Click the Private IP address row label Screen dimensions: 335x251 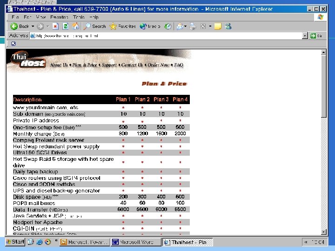[36, 120]
